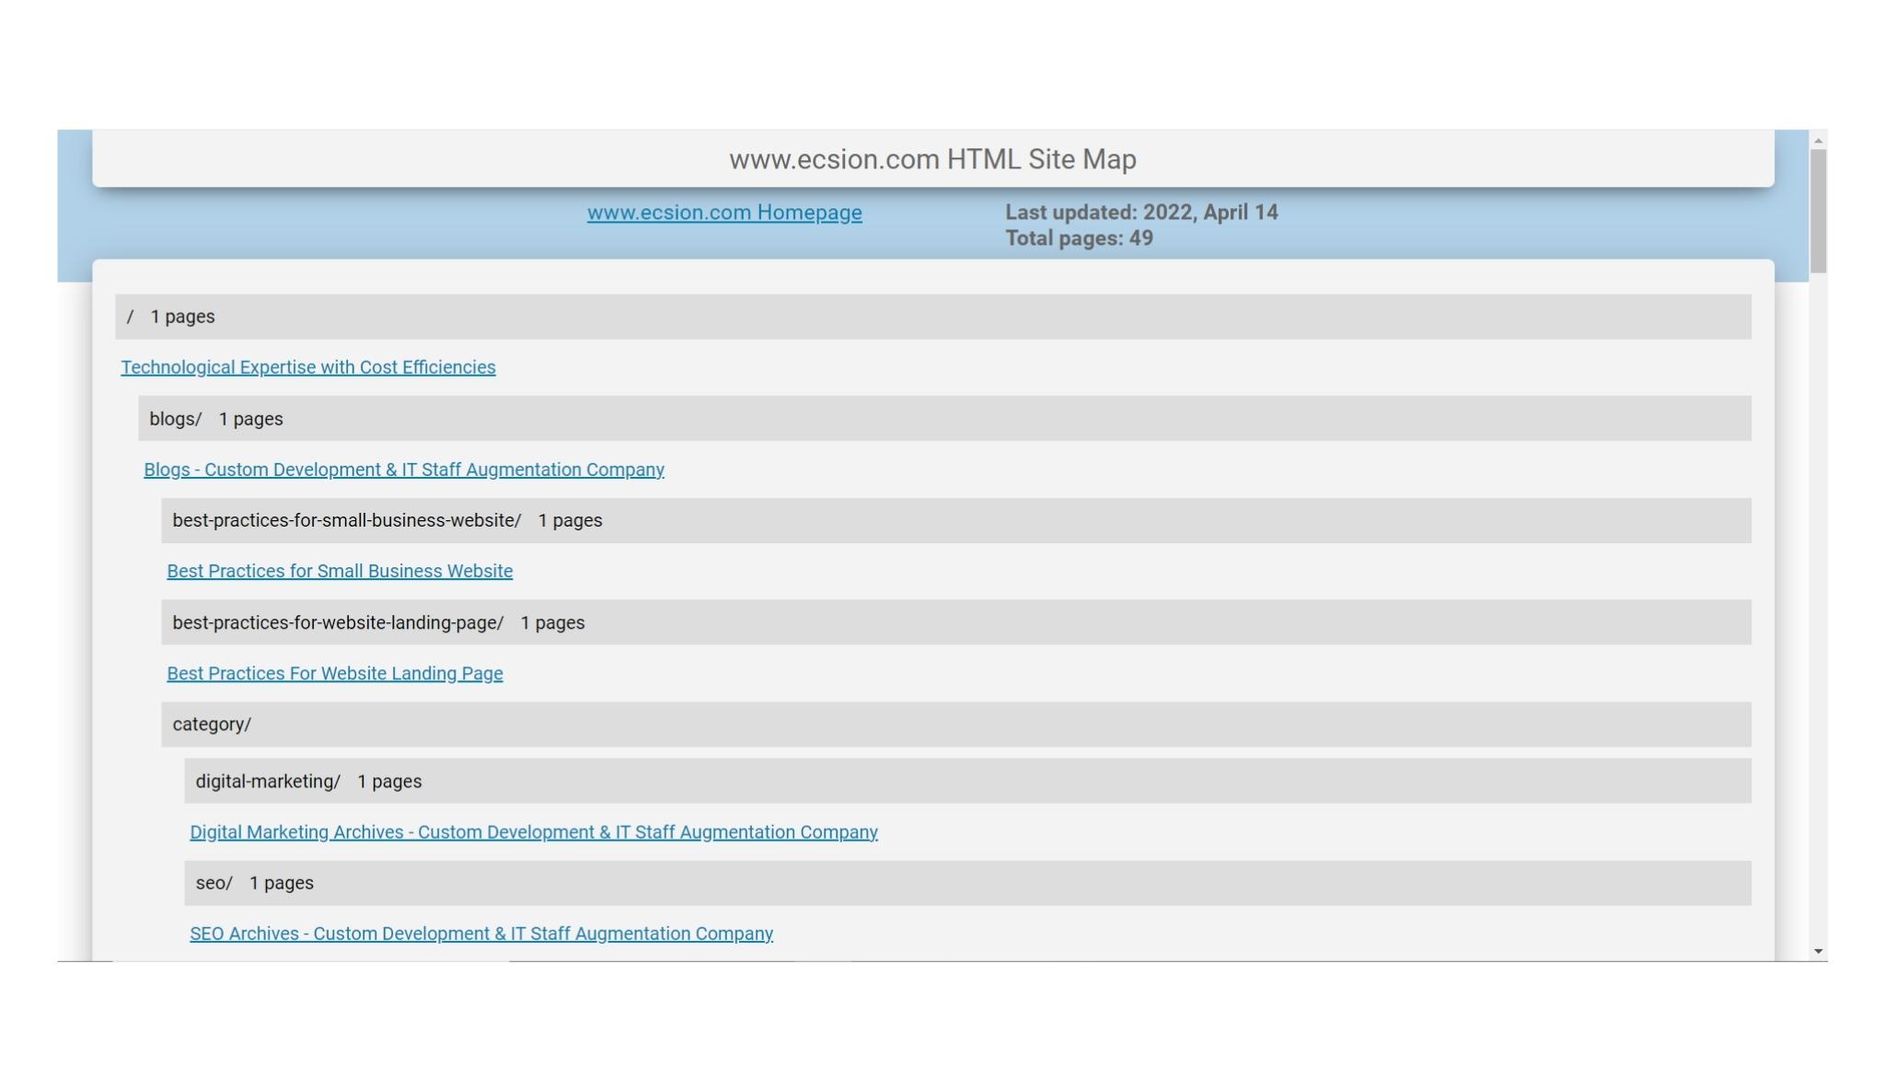Click the "www.ecsion.com HTML Site Map" title
Screen dimensions: 1885x1068
coord(932,159)
